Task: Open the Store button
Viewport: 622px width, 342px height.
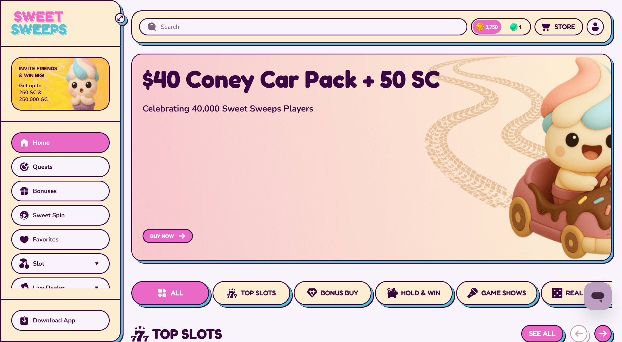Action: click(x=558, y=27)
